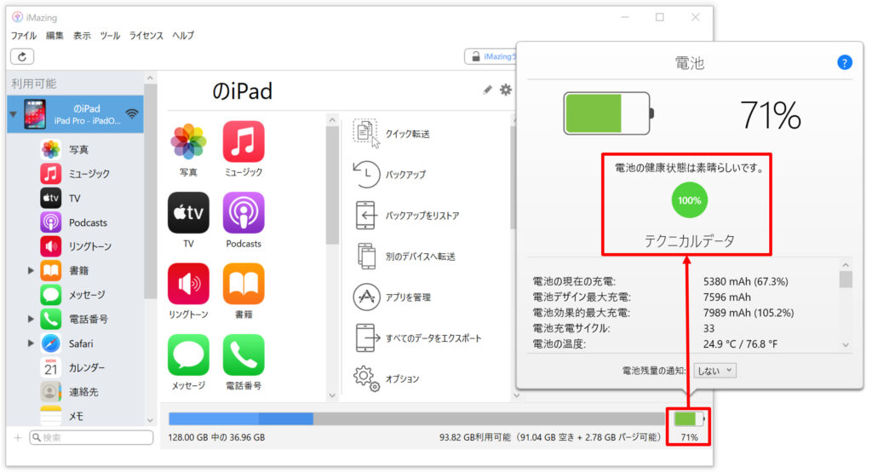Image resolution: width=872 pixels, height=473 pixels.
Task: Click the 電池充電サイクル row
Action: tap(622, 328)
